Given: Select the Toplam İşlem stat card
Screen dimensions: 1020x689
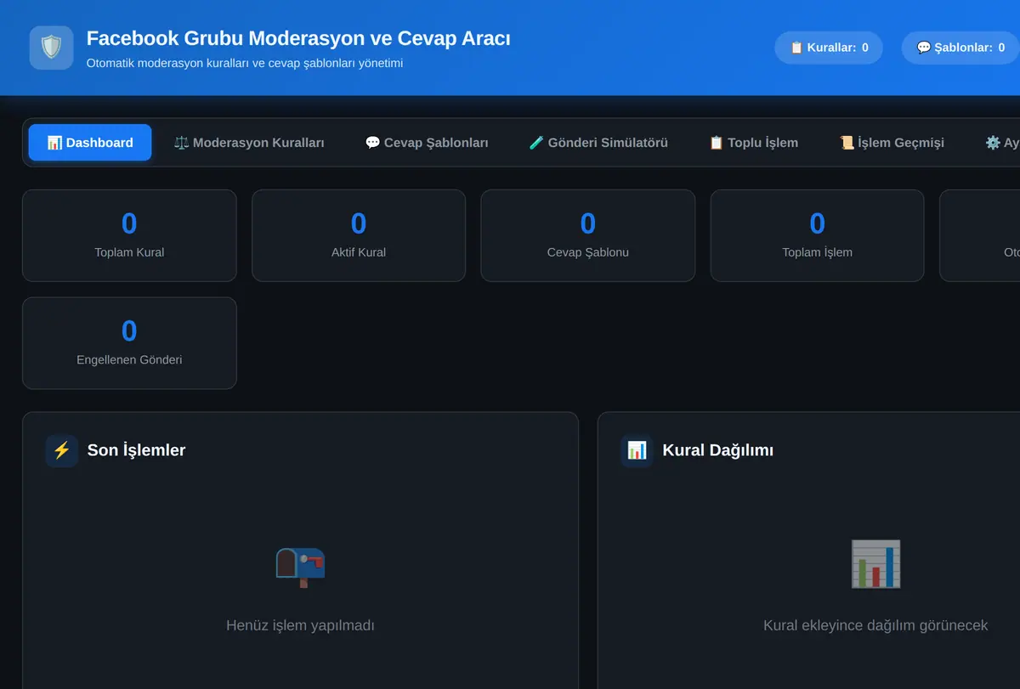Looking at the screenshot, I should pyautogui.click(x=817, y=235).
